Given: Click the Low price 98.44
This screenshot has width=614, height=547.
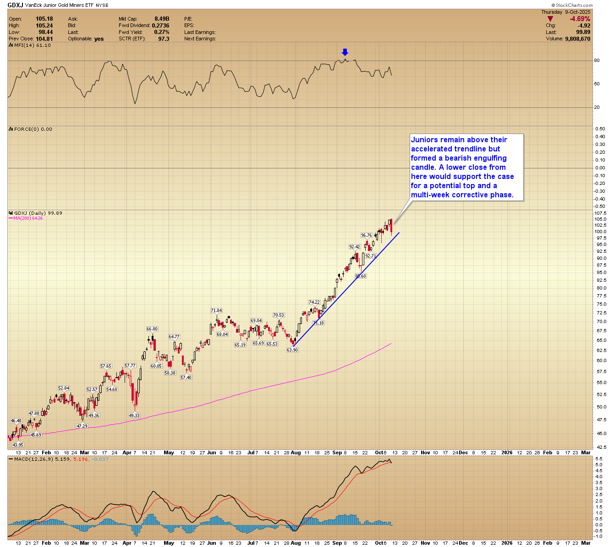Looking at the screenshot, I should point(46,32).
